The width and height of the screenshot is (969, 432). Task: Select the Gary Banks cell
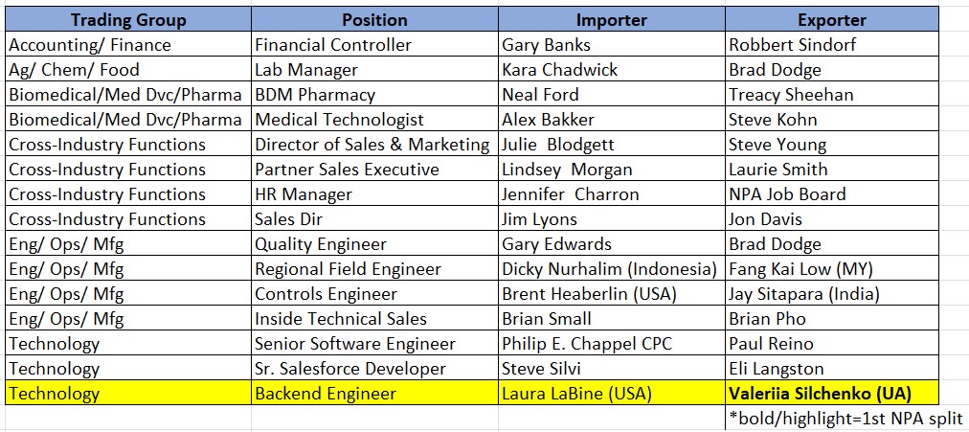pos(547,45)
